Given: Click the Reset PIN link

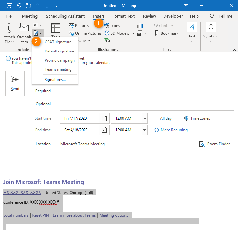Looking at the screenshot, I should [40, 215].
